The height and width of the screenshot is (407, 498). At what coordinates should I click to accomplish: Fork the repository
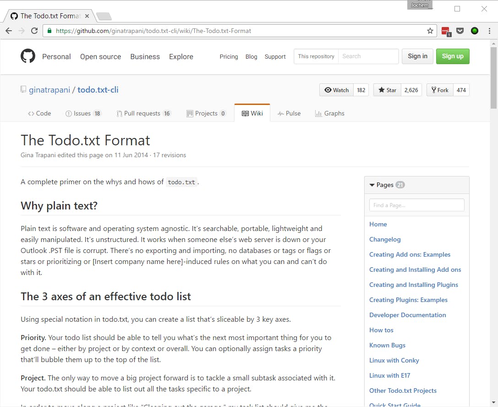(x=440, y=90)
